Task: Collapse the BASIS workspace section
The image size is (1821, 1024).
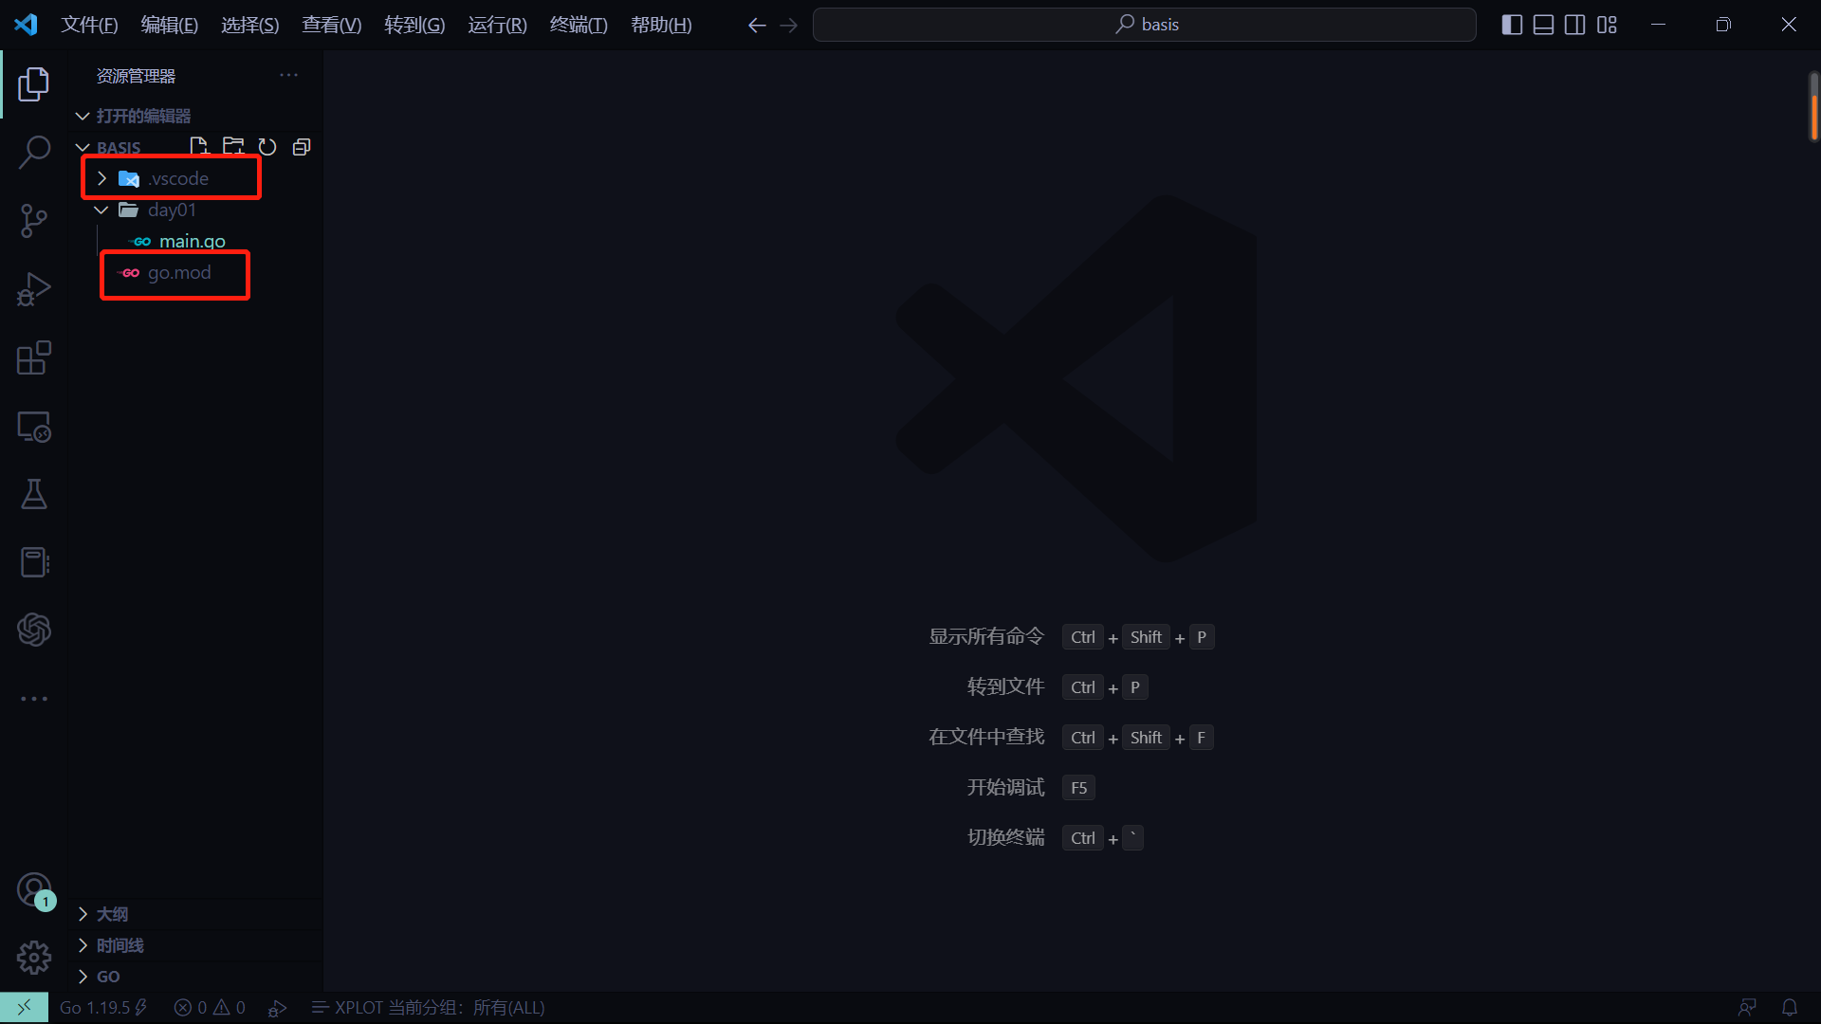Action: coord(119,148)
